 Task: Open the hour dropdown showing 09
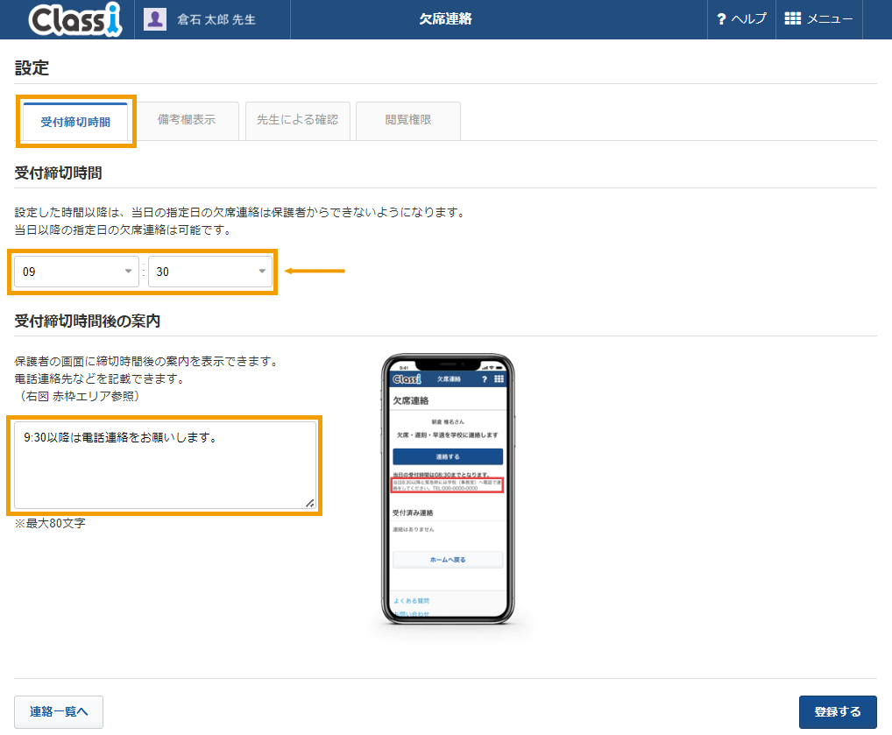[75, 272]
